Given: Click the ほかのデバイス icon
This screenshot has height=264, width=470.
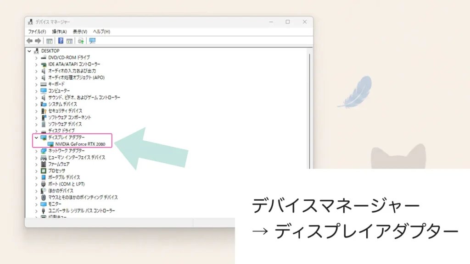Looking at the screenshot, I should (x=44, y=191).
